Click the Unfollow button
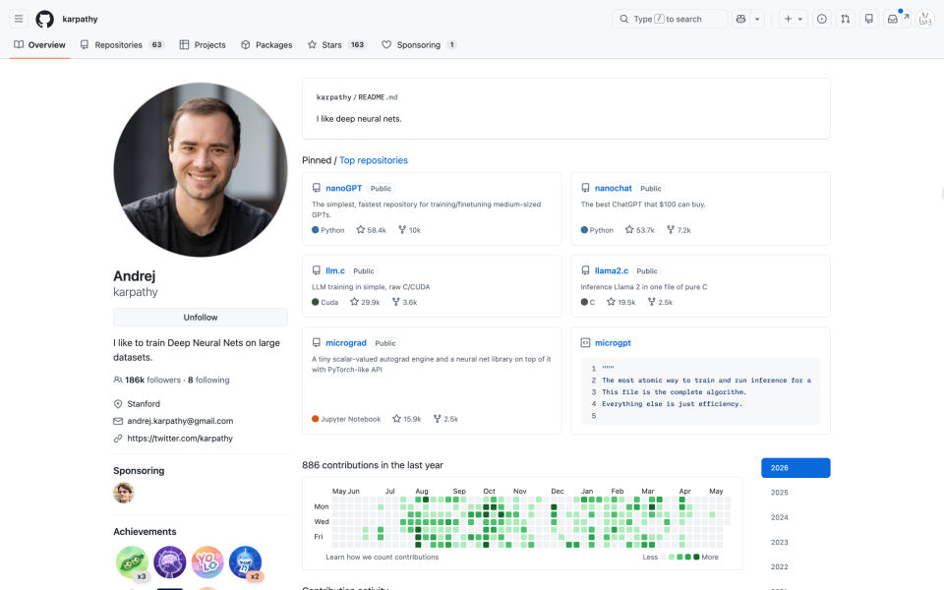The image size is (944, 590). [x=201, y=318]
